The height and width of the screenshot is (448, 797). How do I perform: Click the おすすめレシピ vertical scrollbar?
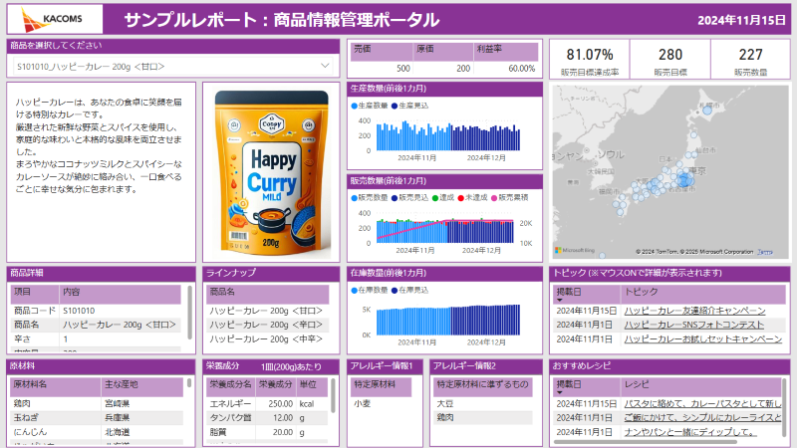784,407
